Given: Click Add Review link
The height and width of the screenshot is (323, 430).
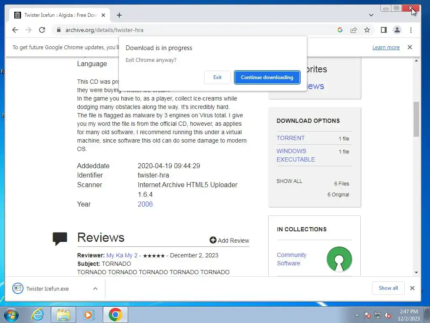Looking at the screenshot, I should coord(229,240).
